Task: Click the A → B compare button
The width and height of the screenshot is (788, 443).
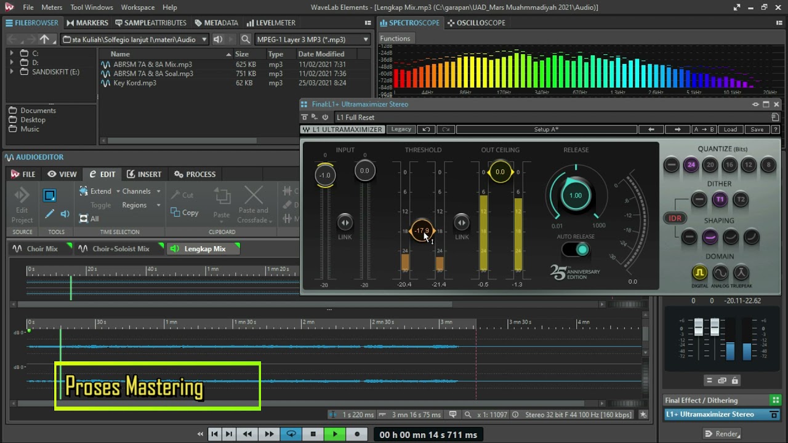Action: click(704, 130)
